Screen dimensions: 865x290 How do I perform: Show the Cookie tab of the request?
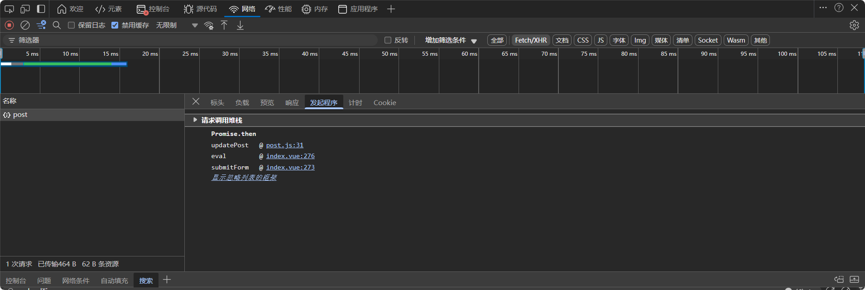(385, 103)
